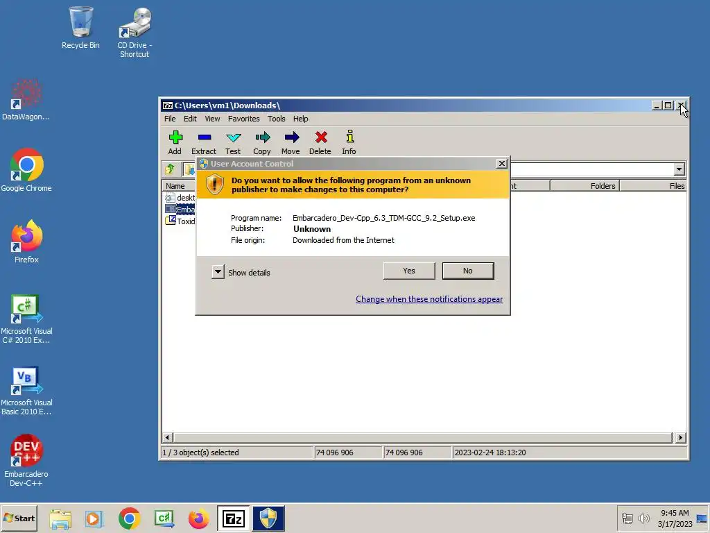Viewport: 710px width, 533px height.
Task: Click the Extract toolbar icon
Action: (x=204, y=142)
